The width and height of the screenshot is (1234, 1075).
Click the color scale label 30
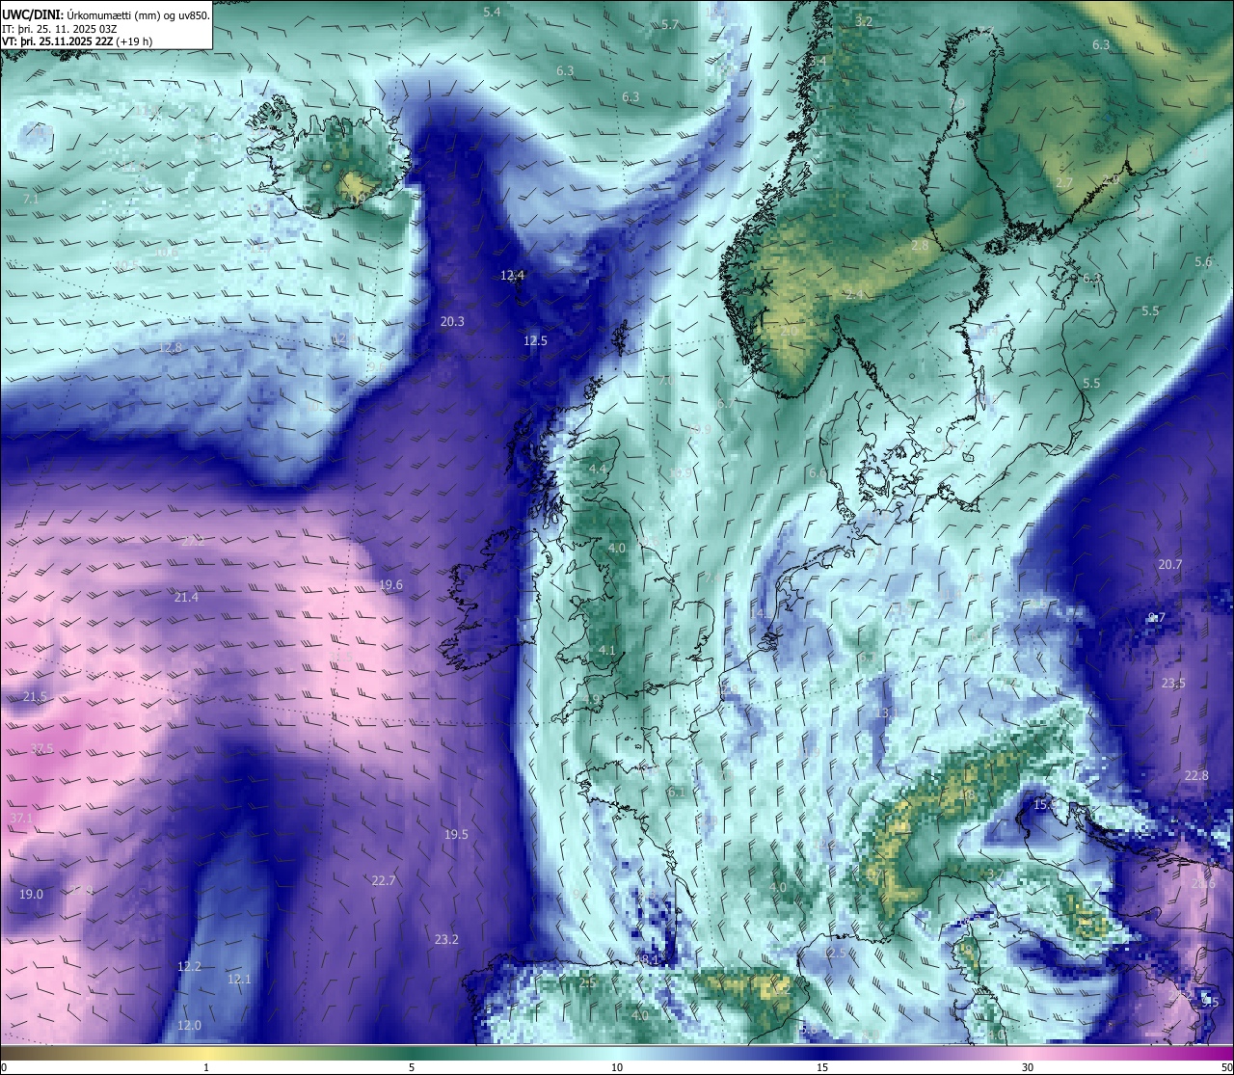point(1028,1067)
